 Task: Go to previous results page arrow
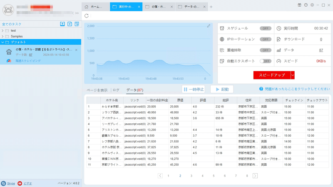tap(160, 176)
